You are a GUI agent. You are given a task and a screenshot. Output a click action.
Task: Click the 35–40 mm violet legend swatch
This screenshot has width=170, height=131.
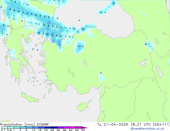66,128
